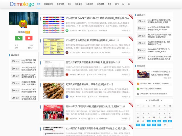This screenshot has width=182, height=136.
Task: Click author avatar on 澳门今晚开奖结果 post
Action: [x=67, y=53]
